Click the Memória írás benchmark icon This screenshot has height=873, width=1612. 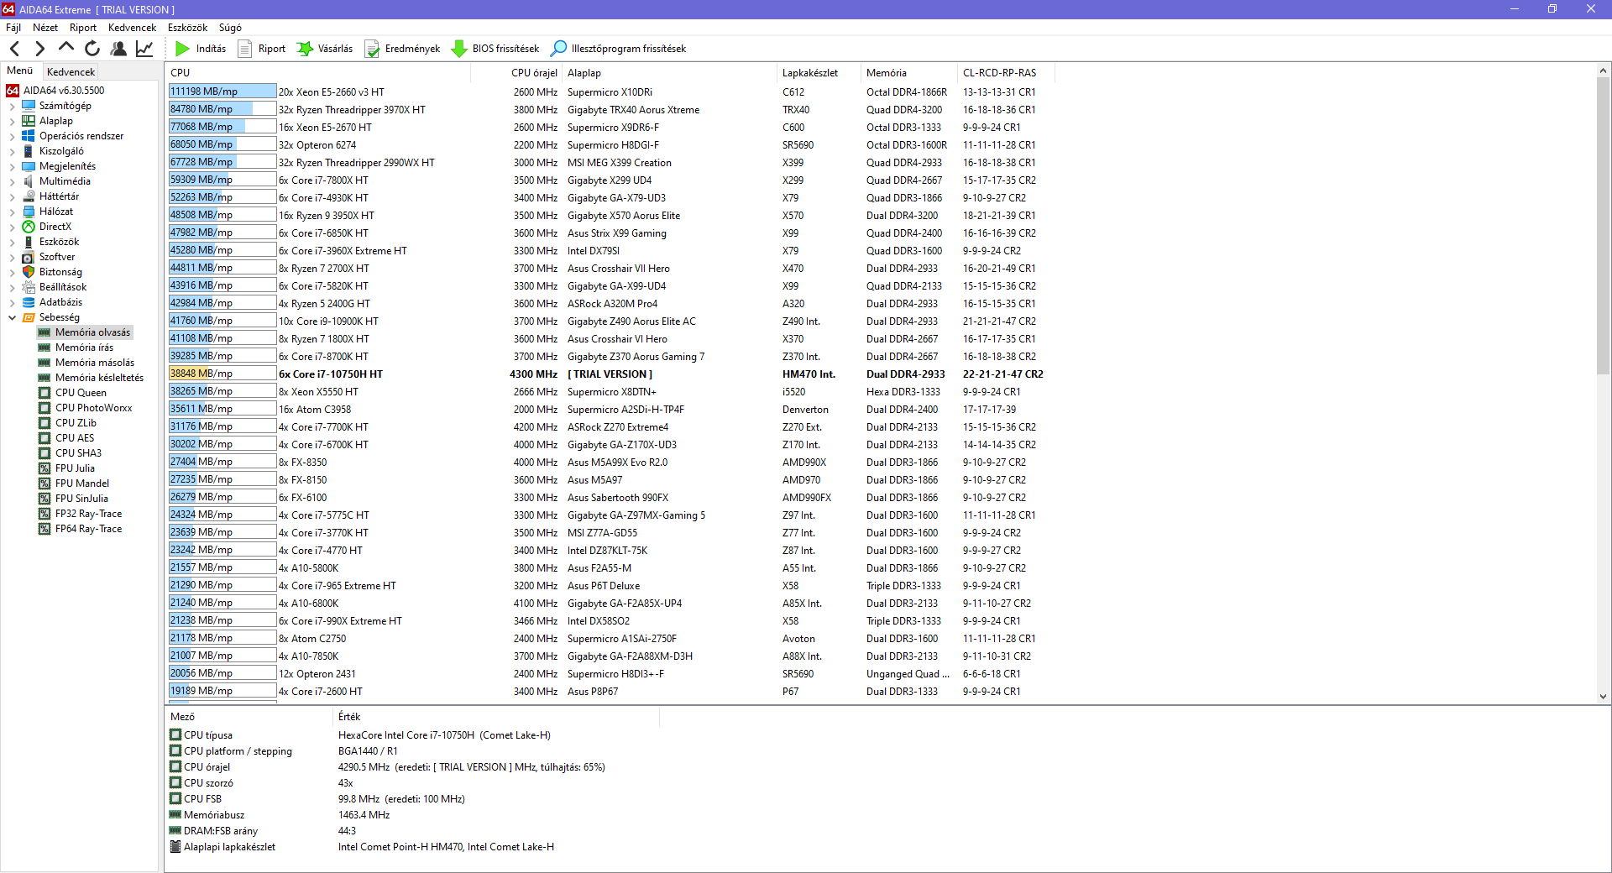click(44, 348)
